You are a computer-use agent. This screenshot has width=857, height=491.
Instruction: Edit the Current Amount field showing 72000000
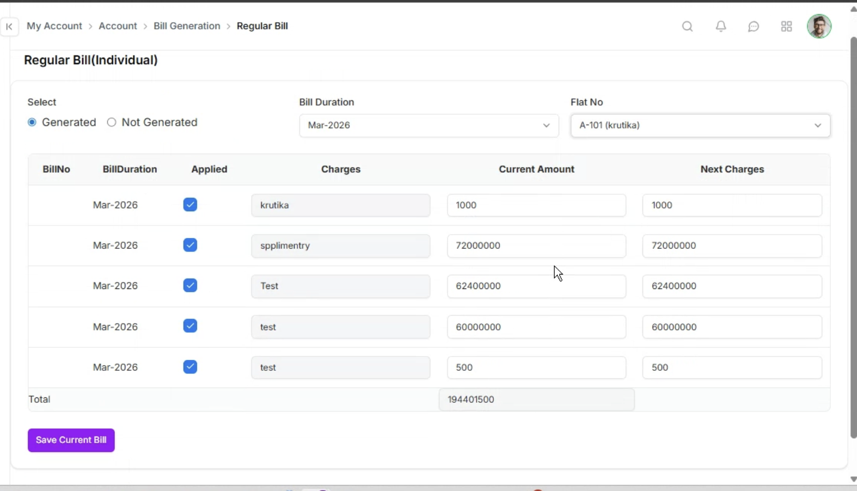click(536, 245)
